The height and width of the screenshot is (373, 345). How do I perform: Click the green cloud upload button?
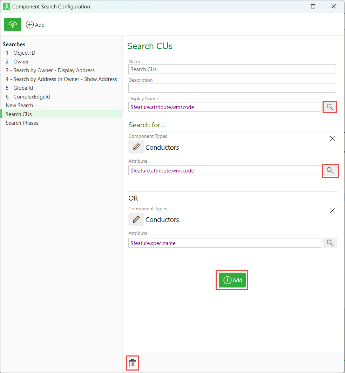[13, 24]
